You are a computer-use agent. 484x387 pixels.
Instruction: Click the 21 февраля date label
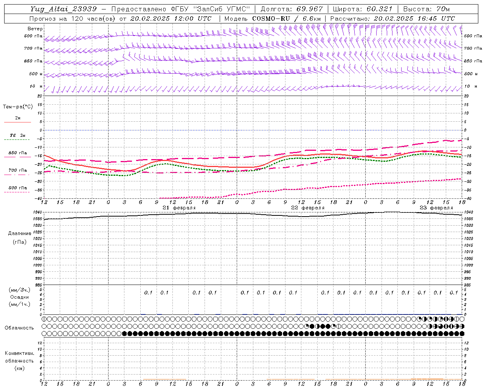point(179,208)
